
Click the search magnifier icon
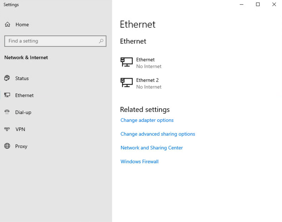point(101,41)
